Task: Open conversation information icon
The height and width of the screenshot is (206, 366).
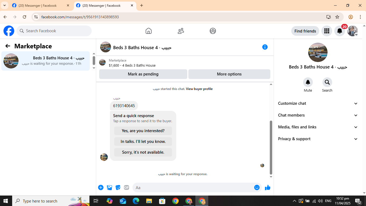Action: tap(265, 47)
